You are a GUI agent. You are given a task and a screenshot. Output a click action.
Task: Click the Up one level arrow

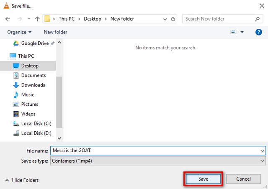pos(37,19)
